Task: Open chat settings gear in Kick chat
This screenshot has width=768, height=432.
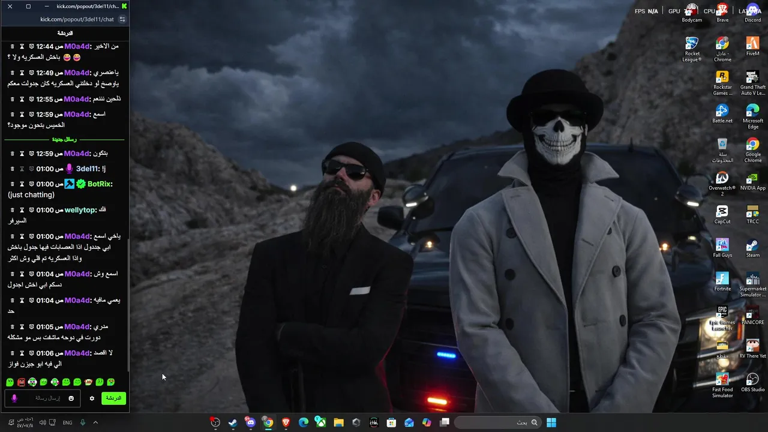Action: (x=92, y=398)
